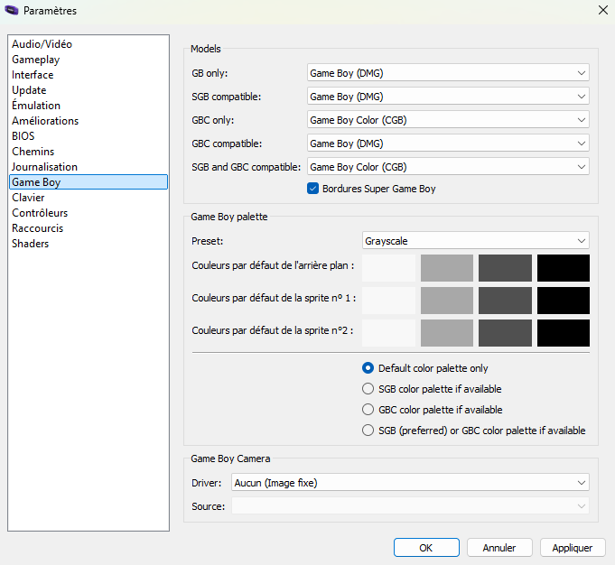Open the GB only model dropdown
Viewport: 615px width, 565px height.
click(447, 73)
